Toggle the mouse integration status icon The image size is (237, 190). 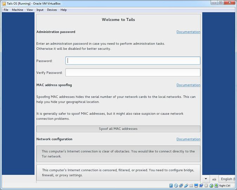[211, 186]
